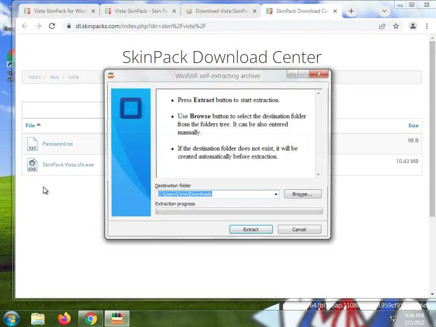
Task: Cancel the WinRAR self-extracting archive
Action: (299, 229)
